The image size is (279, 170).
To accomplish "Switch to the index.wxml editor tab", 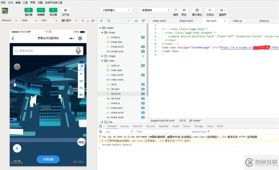I will pyautogui.click(x=159, y=21).
